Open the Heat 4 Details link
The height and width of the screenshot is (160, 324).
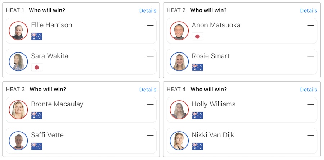(309, 90)
